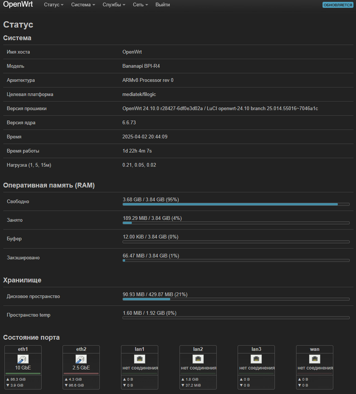Click the eth1 port name label
The width and height of the screenshot is (356, 394).
click(x=23, y=349)
